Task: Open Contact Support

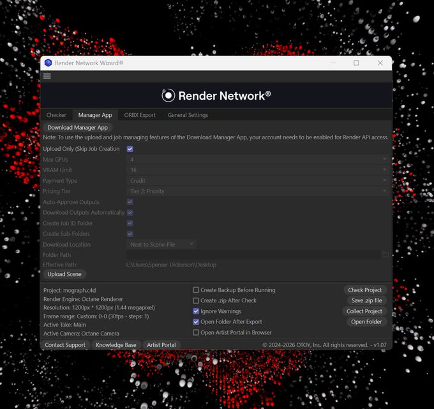Action: 65,345
